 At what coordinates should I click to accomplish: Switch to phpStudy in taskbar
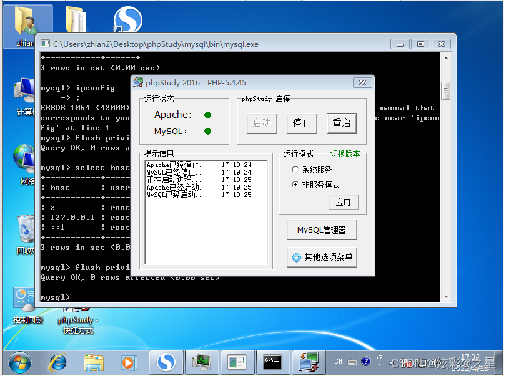pyautogui.click(x=309, y=362)
